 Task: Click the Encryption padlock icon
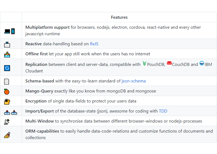[7, 101]
